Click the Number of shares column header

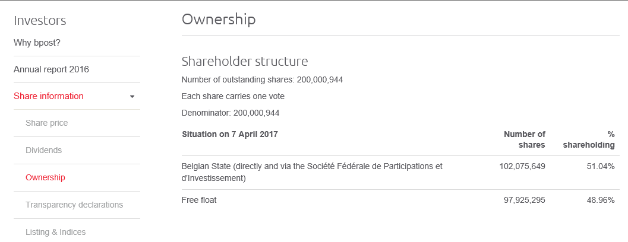click(525, 139)
